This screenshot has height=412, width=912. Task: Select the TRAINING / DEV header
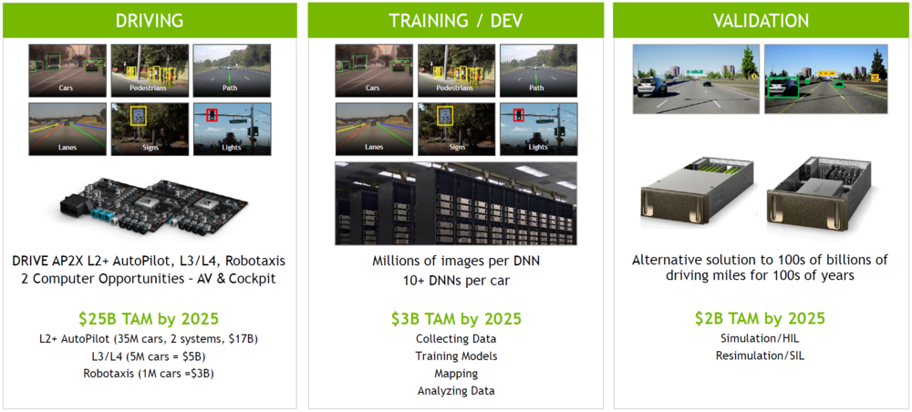point(456,20)
